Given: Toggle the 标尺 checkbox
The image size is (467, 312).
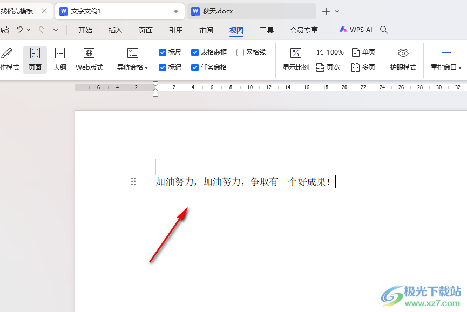Looking at the screenshot, I should (163, 52).
